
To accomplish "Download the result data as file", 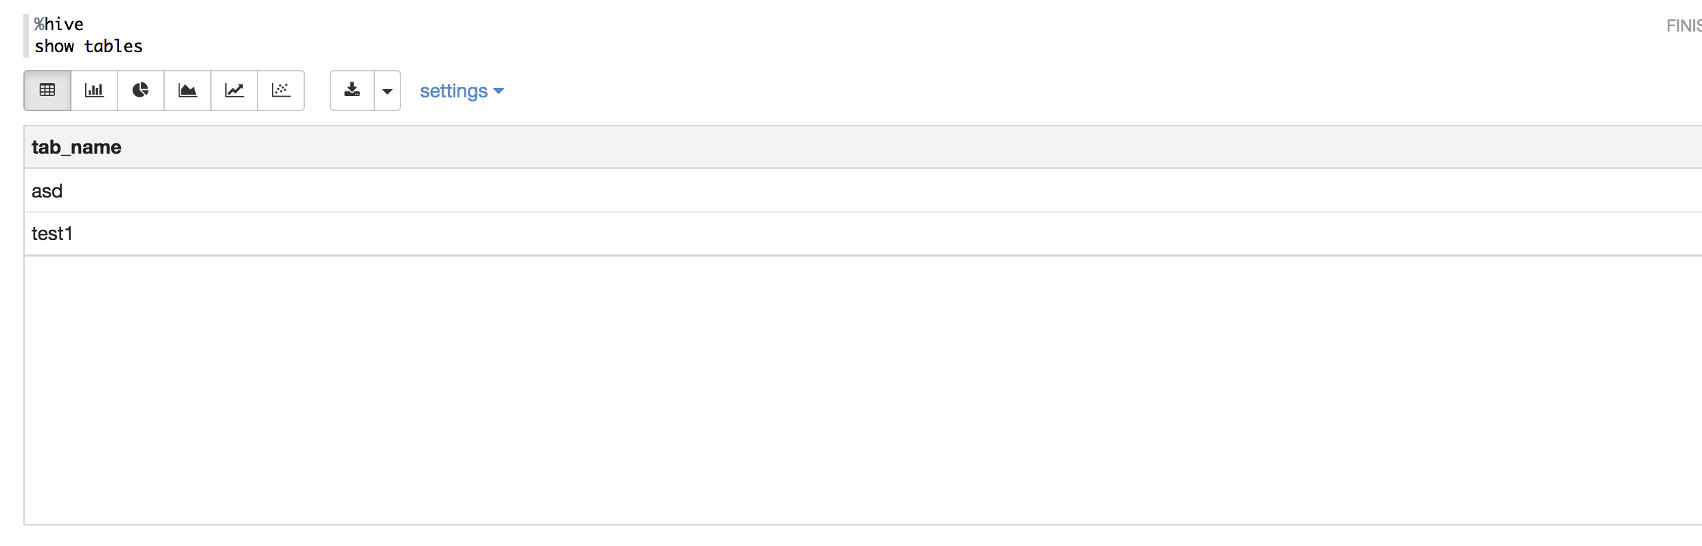I will [x=352, y=91].
